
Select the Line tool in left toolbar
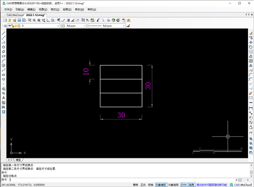click(4, 33)
